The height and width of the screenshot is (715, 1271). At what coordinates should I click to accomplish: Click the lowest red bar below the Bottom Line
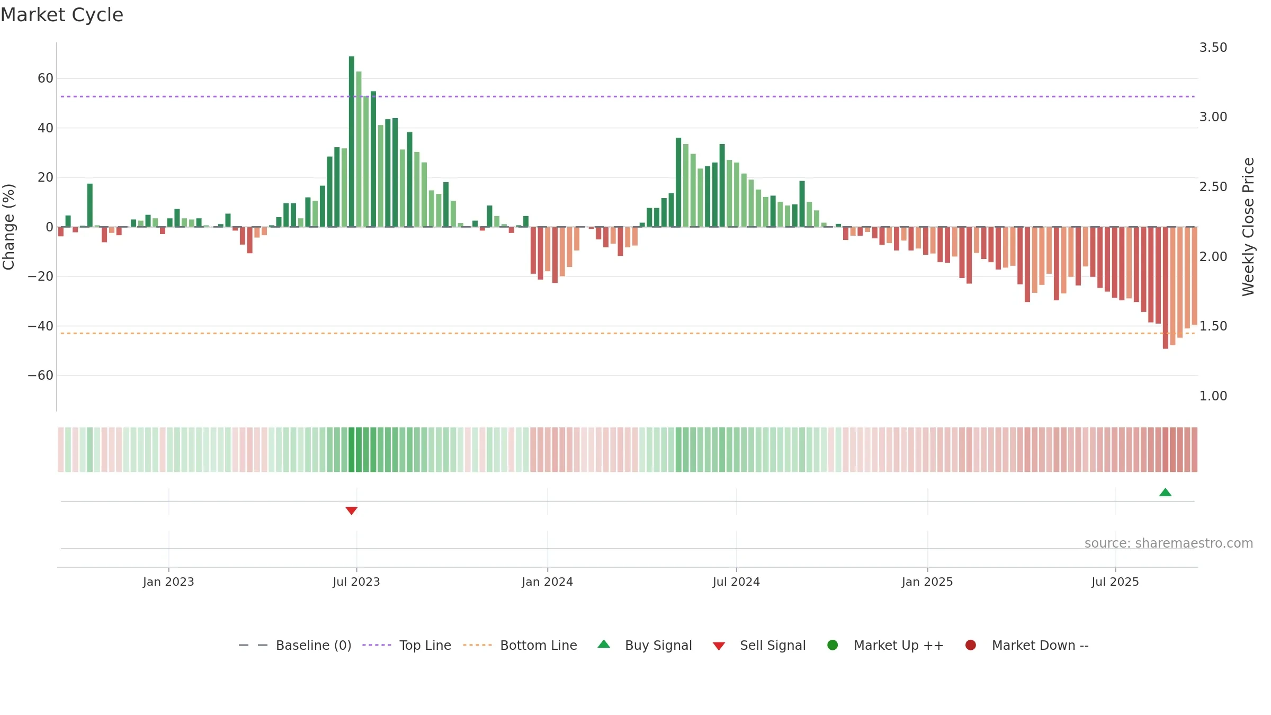tap(1166, 288)
